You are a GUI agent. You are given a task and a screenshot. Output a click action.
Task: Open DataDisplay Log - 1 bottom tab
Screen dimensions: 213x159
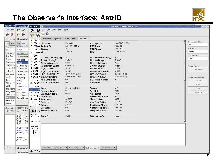pyautogui.click(x=76, y=148)
